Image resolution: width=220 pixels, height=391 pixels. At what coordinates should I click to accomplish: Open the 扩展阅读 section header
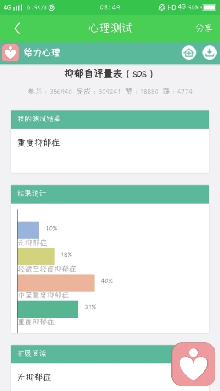[91, 354]
